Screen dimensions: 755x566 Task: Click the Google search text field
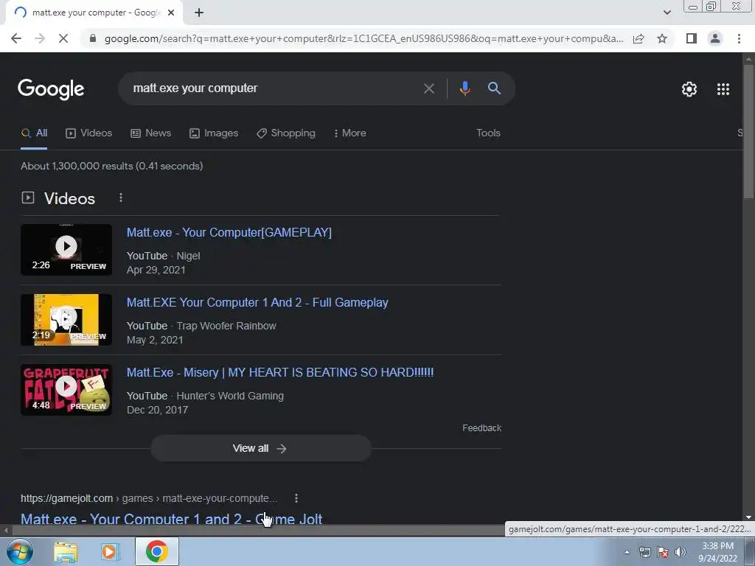pos(274,88)
